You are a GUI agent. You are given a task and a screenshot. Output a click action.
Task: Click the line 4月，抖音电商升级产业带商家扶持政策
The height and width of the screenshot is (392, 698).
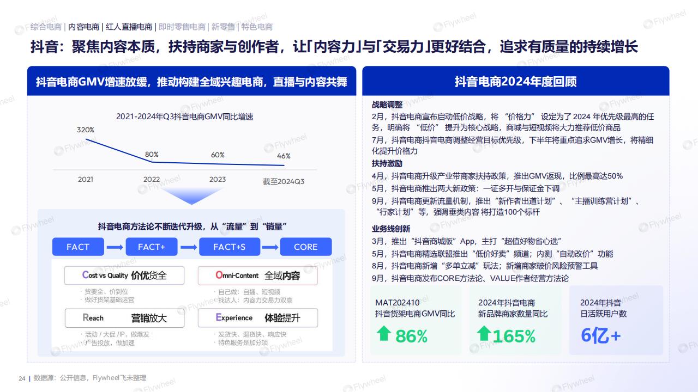[x=497, y=176]
